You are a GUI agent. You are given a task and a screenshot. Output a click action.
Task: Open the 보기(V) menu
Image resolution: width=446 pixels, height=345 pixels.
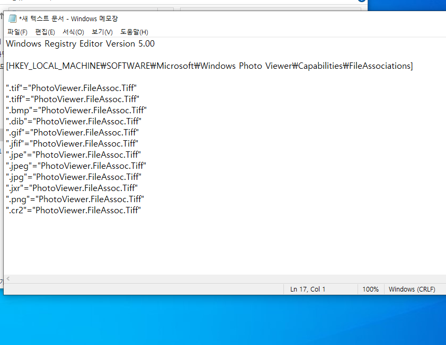tap(102, 32)
